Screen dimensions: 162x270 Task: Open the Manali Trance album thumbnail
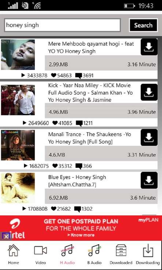(18, 145)
